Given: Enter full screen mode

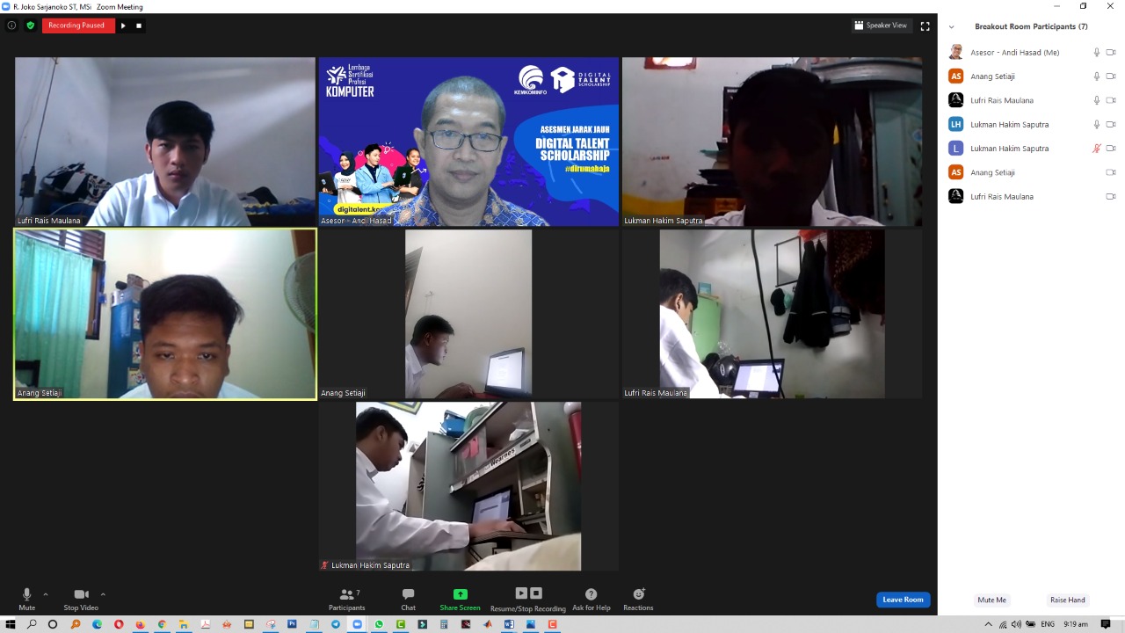Looking at the screenshot, I should (925, 25).
